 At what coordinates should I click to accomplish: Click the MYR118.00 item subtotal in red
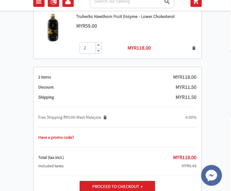[x=139, y=48]
